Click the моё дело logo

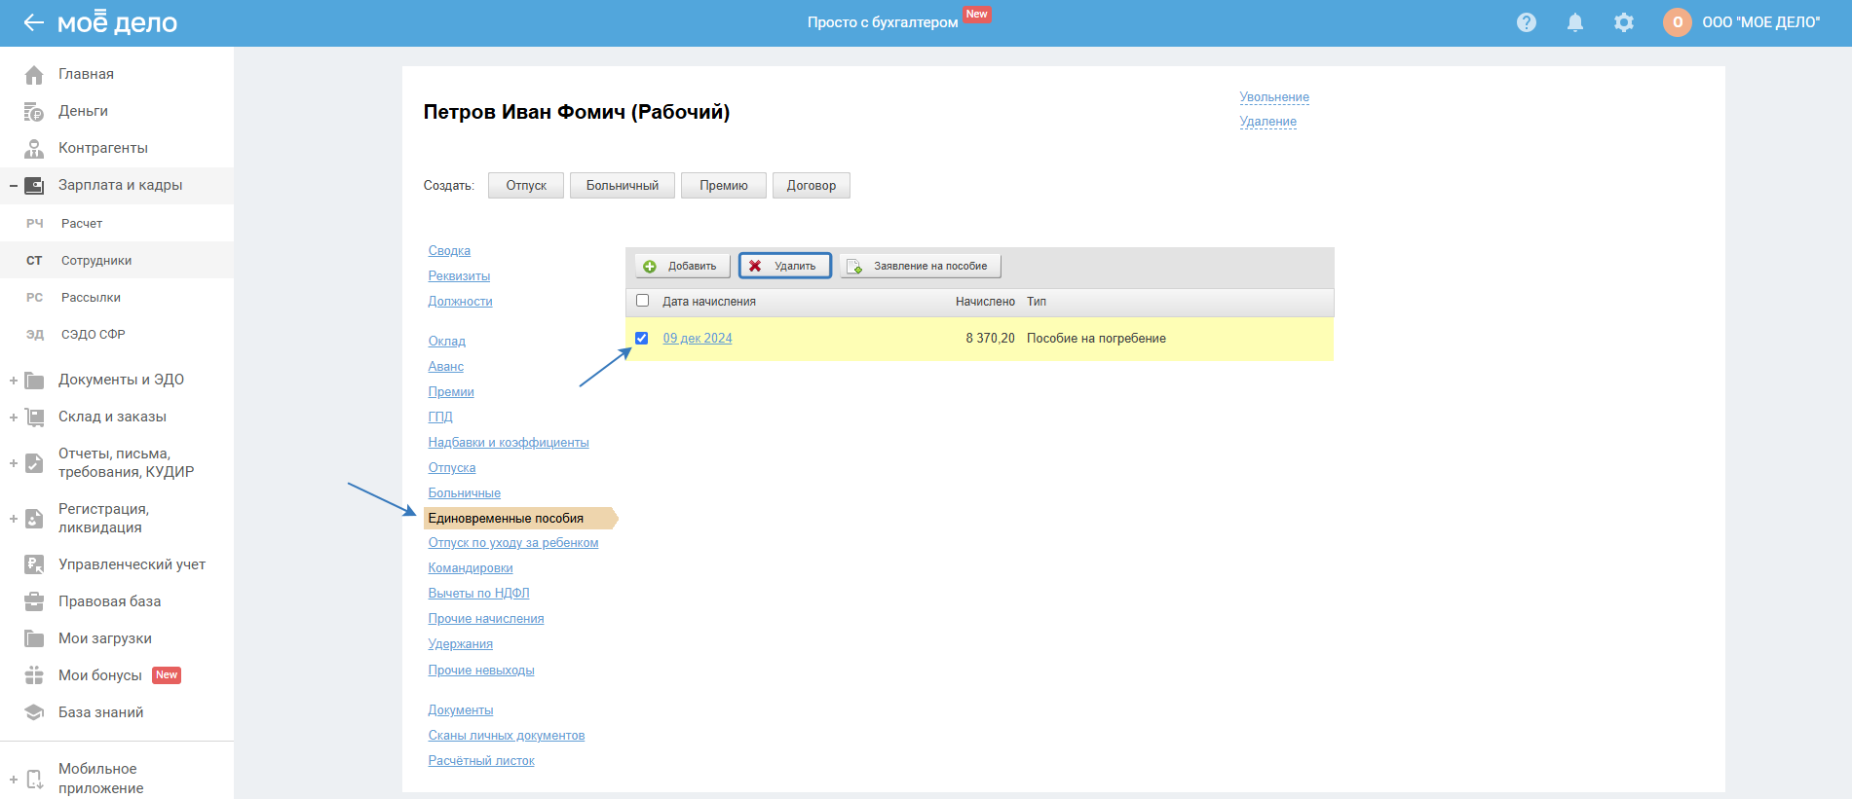[x=117, y=22]
